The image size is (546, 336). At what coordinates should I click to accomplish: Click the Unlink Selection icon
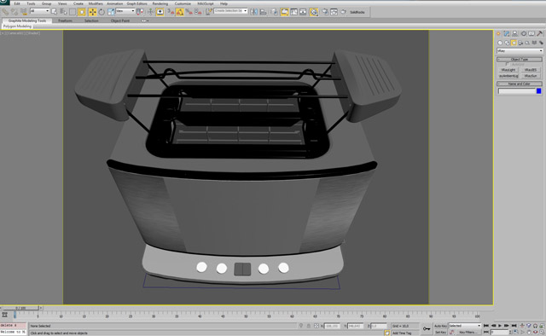tap(15, 12)
